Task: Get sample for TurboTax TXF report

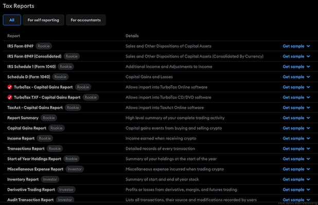Action: click(x=293, y=97)
